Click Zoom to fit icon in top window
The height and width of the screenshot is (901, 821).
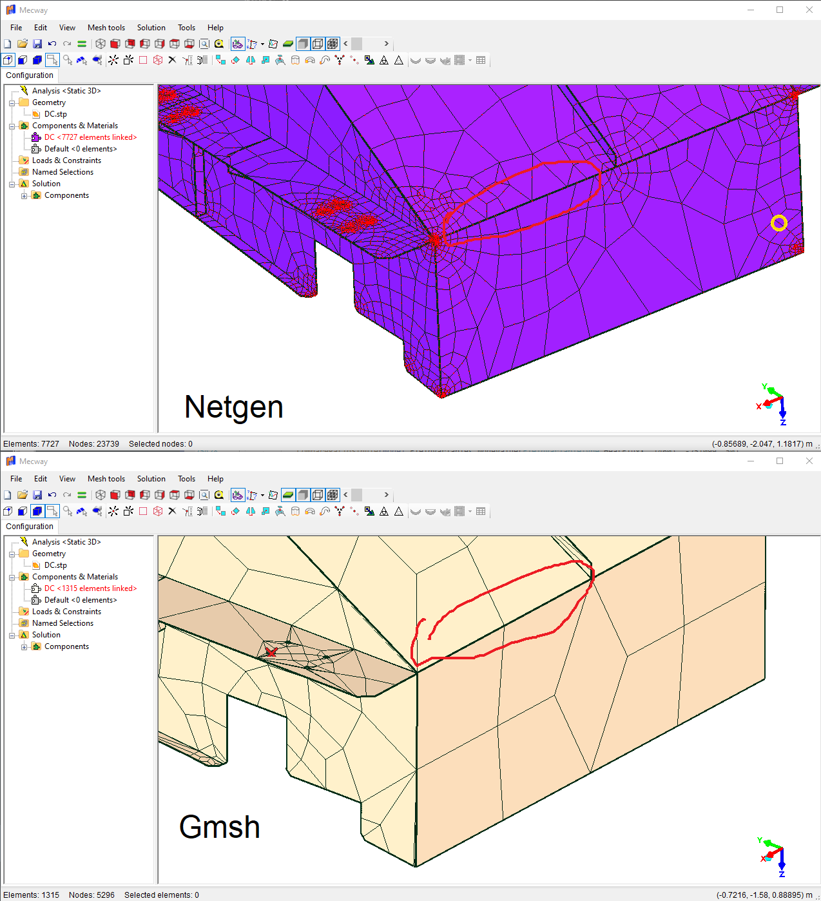click(204, 44)
